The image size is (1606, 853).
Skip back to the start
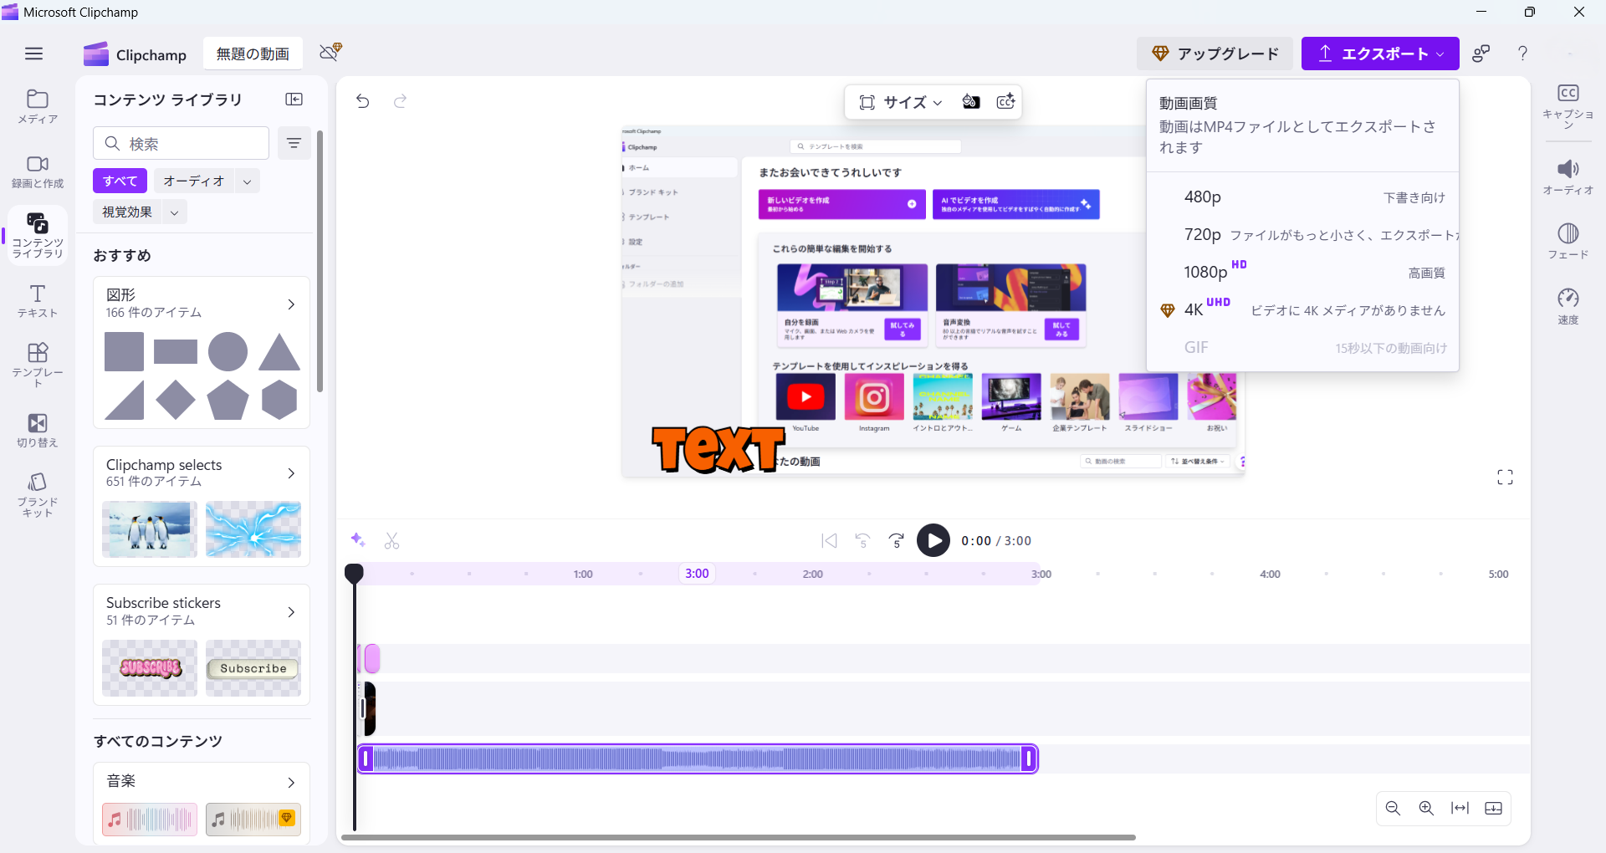pyautogui.click(x=829, y=541)
